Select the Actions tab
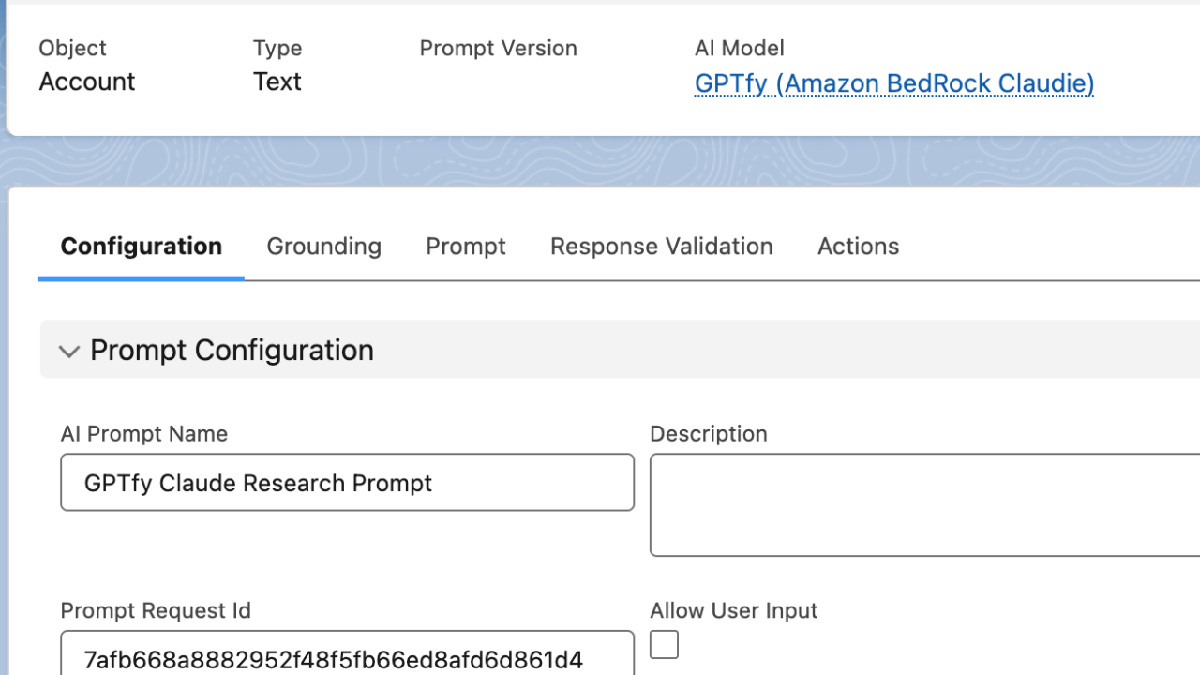The image size is (1200, 675). (858, 247)
